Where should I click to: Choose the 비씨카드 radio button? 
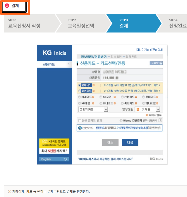click(79, 97)
